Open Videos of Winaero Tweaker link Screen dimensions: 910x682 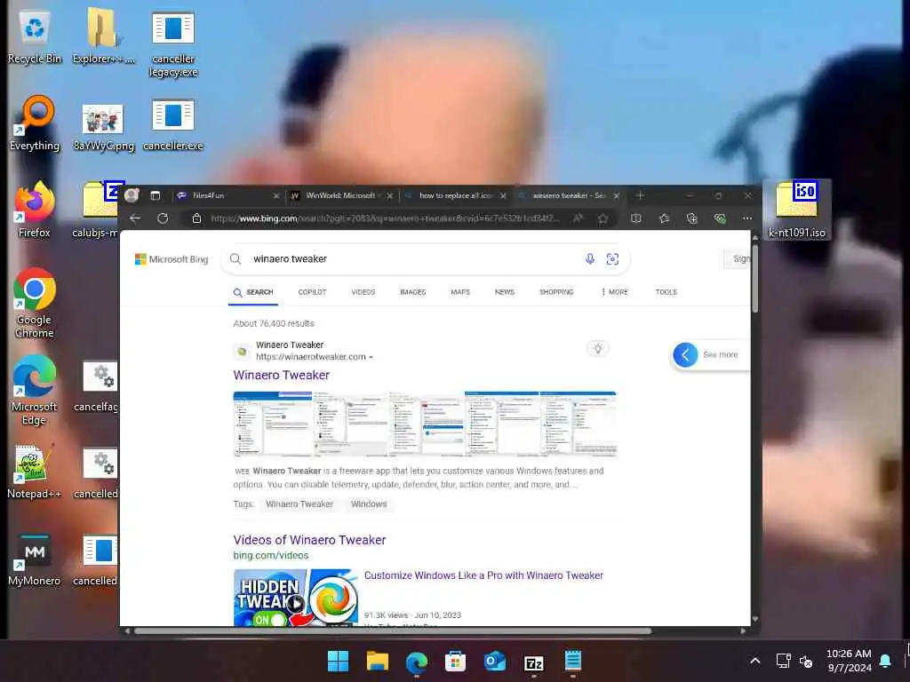309,540
